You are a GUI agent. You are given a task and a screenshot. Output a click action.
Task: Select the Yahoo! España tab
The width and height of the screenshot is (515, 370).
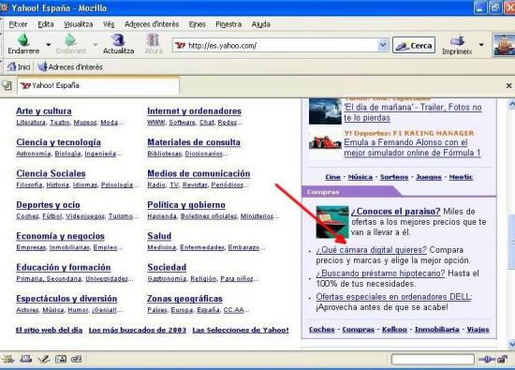[x=98, y=85]
